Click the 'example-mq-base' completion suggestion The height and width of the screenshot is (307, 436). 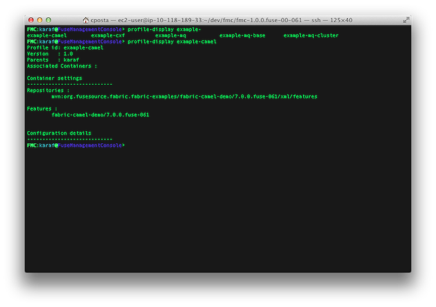(x=242, y=35)
